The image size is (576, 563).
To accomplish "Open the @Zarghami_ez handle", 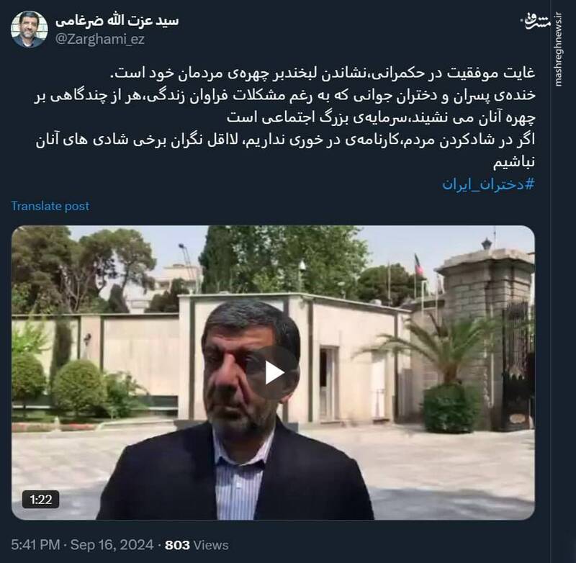I will pos(100,39).
